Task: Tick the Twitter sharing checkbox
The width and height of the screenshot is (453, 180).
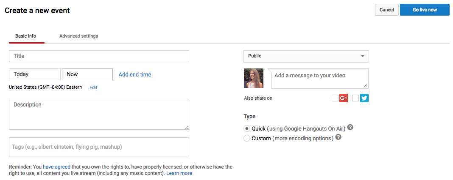Action: (x=355, y=98)
